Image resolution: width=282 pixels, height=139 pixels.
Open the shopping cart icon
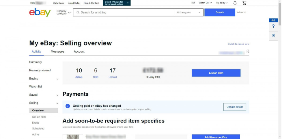click(244, 3)
